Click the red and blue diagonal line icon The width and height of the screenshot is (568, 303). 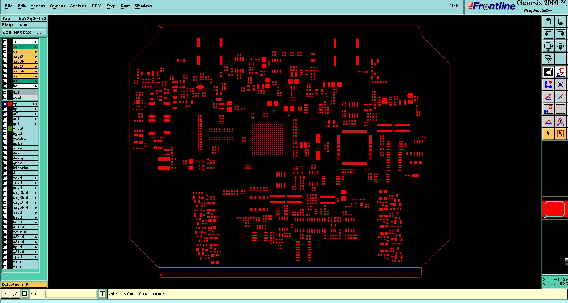coord(561,97)
